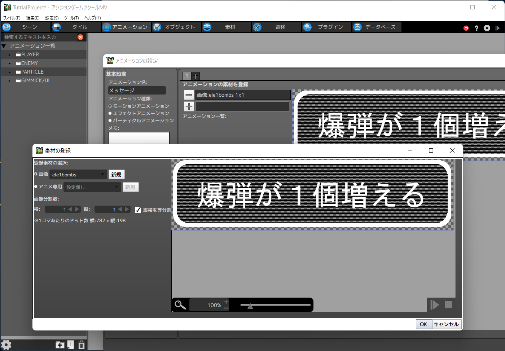Image resolution: width=505 pixels, height=351 pixels.
Task: Collapse the アニメーション一覧 tree
Action: (x=4, y=46)
